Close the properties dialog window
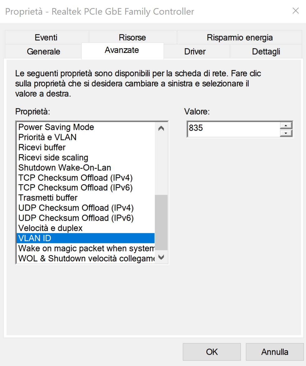Viewport: 306px width, 366px height. click(296, 11)
